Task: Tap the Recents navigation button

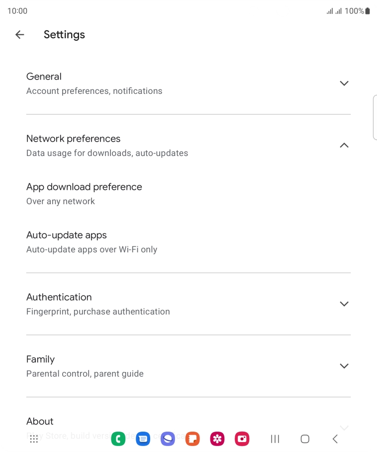Action: click(x=275, y=439)
